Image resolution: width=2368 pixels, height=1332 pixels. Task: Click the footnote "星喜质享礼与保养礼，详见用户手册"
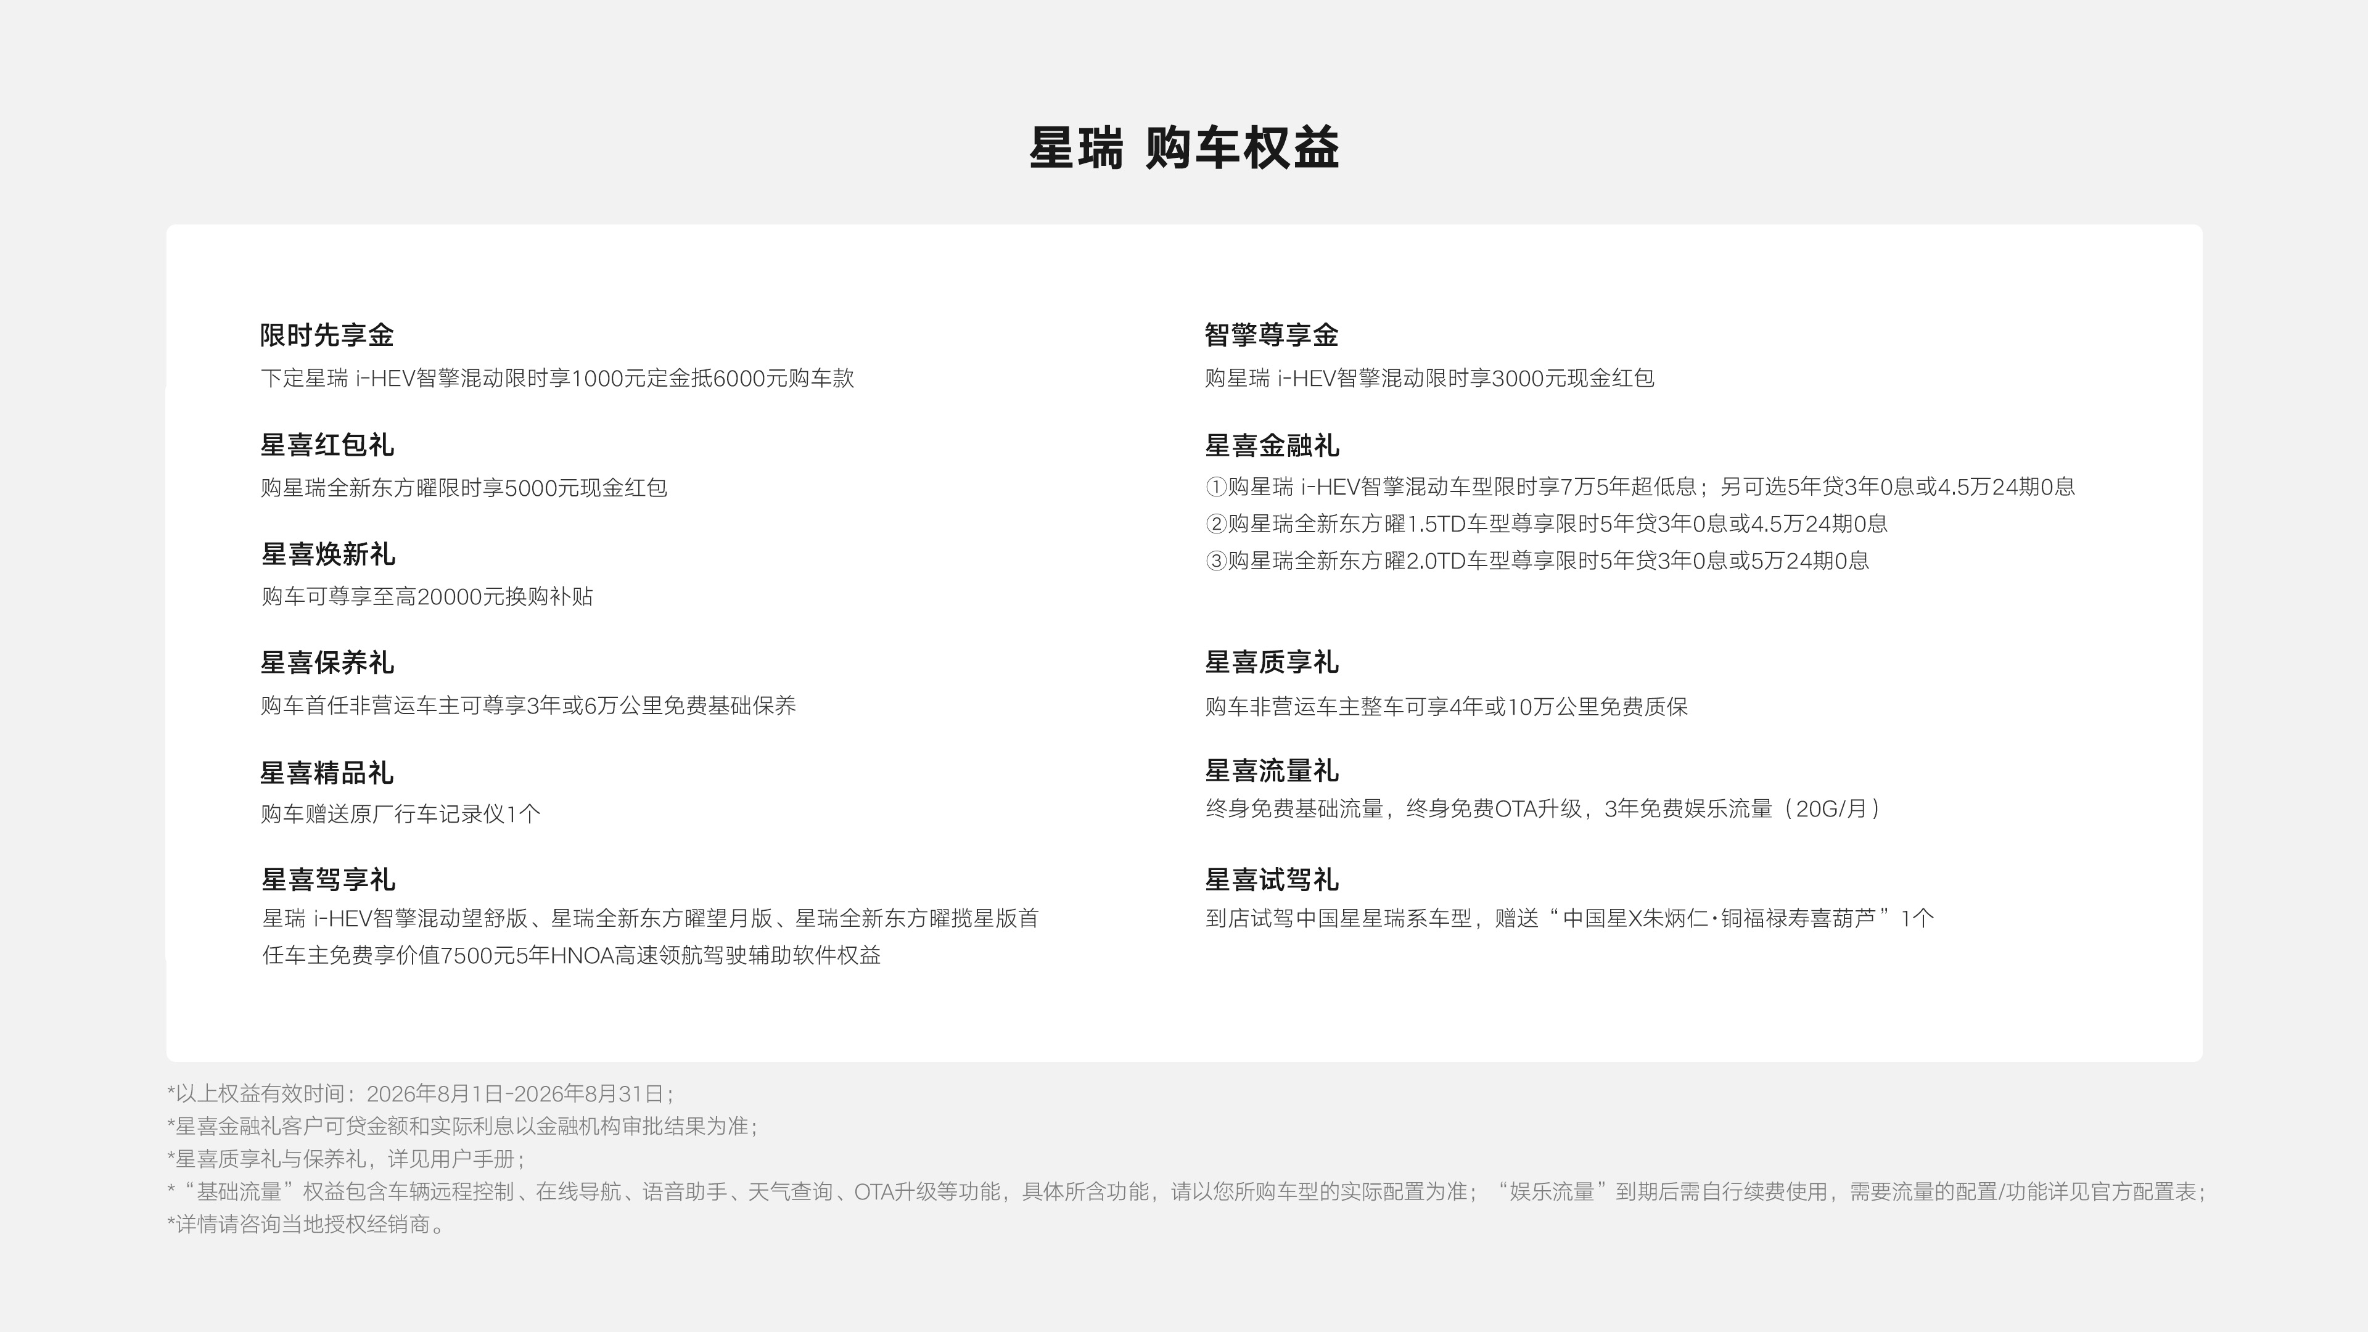coord(345,1159)
